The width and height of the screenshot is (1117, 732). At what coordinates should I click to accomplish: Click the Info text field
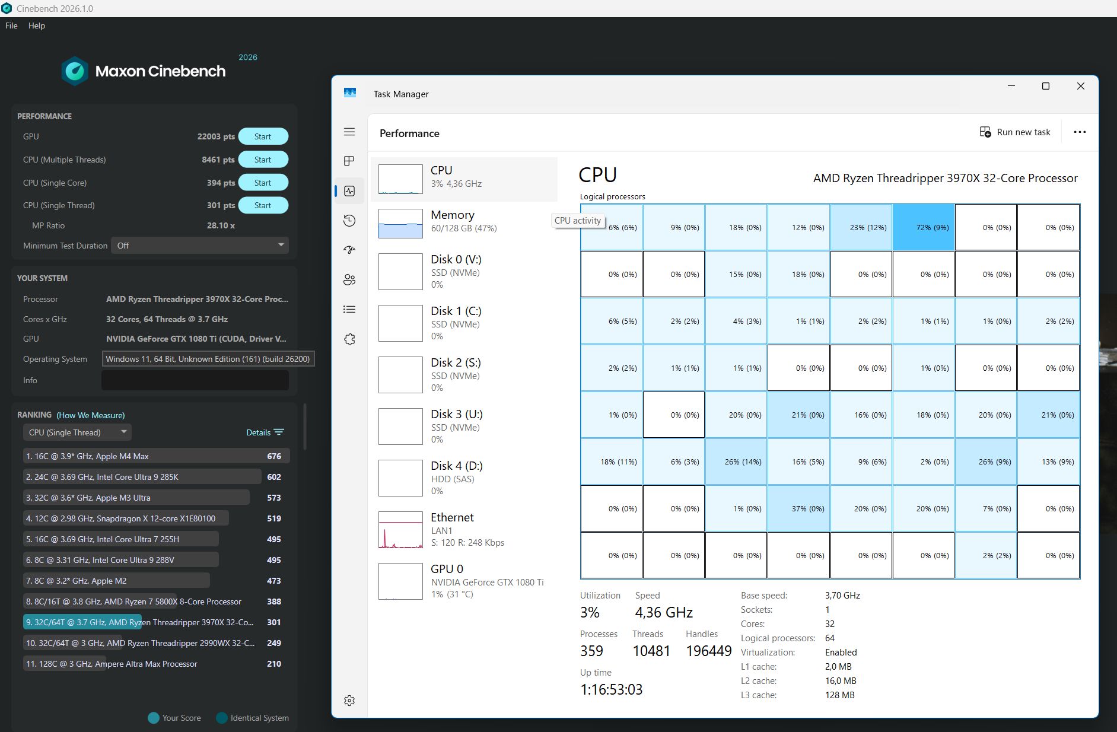195,380
